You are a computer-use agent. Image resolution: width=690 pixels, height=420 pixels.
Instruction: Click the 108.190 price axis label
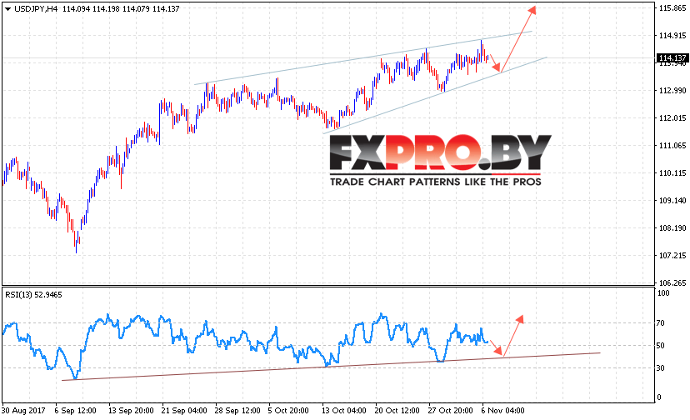point(672,228)
